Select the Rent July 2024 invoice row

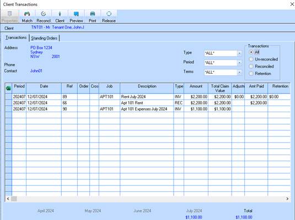tap(148, 97)
